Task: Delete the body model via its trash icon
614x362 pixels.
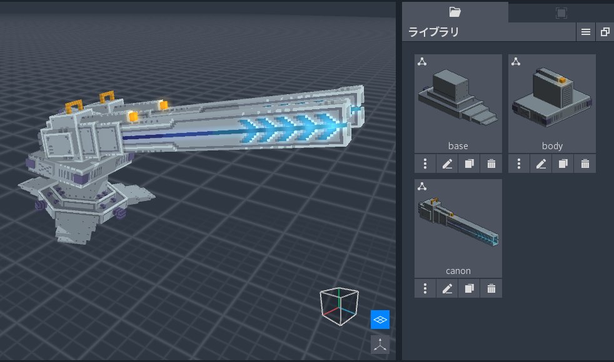Action: pyautogui.click(x=585, y=163)
